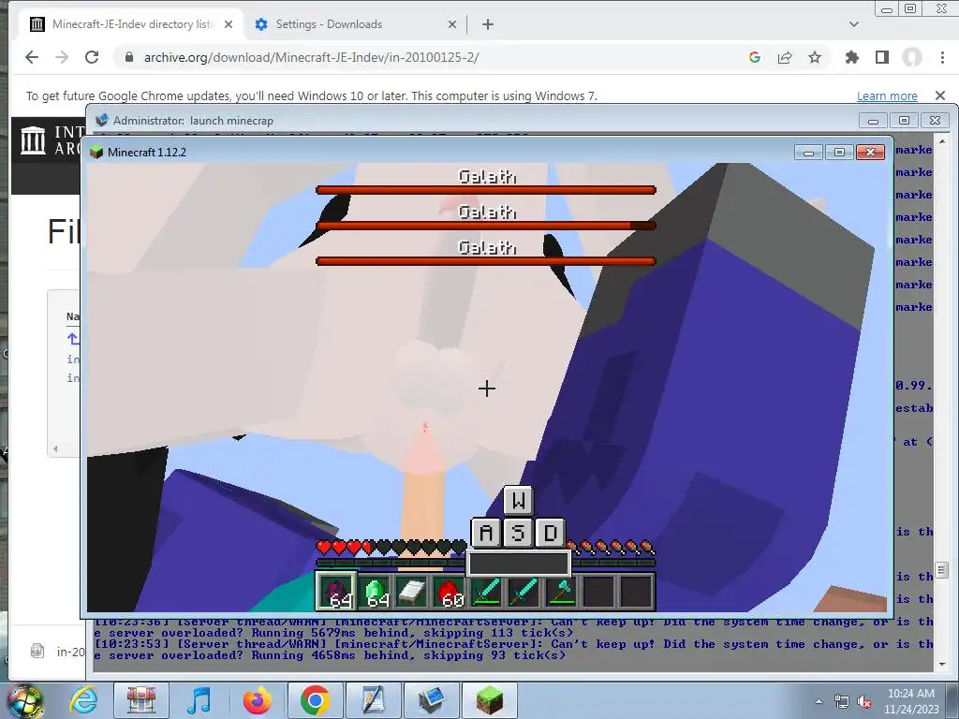Select the first hotbar slot with 64 items
This screenshot has width=959, height=719.
click(336, 592)
